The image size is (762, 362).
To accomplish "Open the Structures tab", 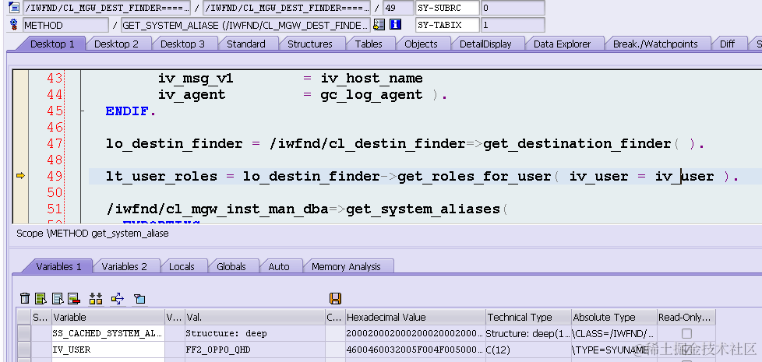I will 309,44.
